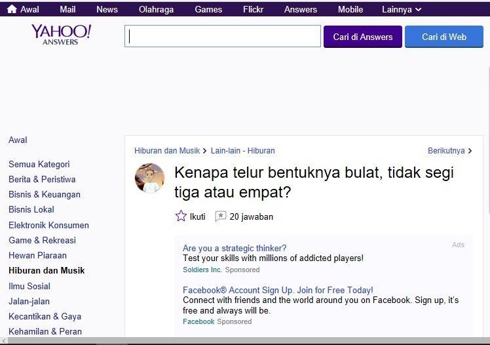Open the 20 jawaban link
This screenshot has width=490, height=345.
click(252, 216)
